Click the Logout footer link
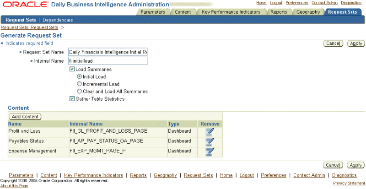This screenshot has width=366, height=189. point(247,175)
